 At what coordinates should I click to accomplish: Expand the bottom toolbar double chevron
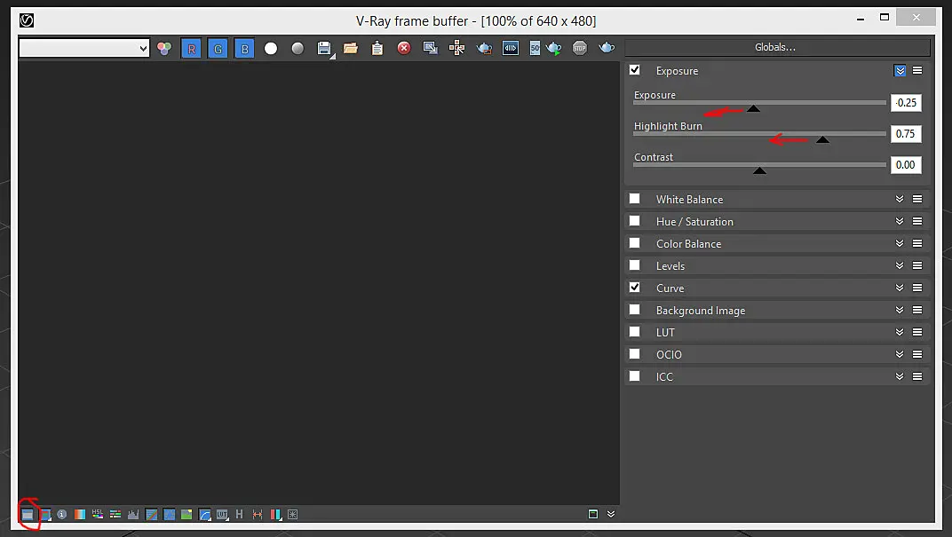611,514
